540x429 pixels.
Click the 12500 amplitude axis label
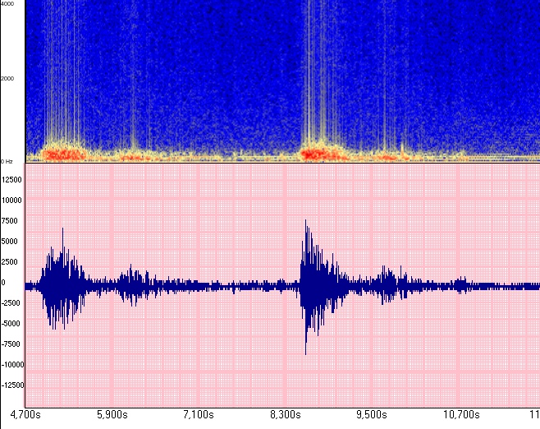click(x=13, y=179)
